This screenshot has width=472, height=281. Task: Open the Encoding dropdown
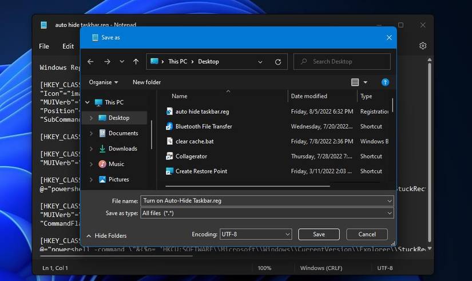256,234
